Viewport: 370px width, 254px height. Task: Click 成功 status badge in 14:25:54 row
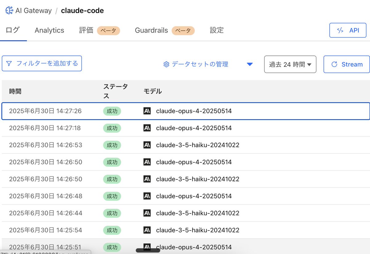(x=112, y=230)
